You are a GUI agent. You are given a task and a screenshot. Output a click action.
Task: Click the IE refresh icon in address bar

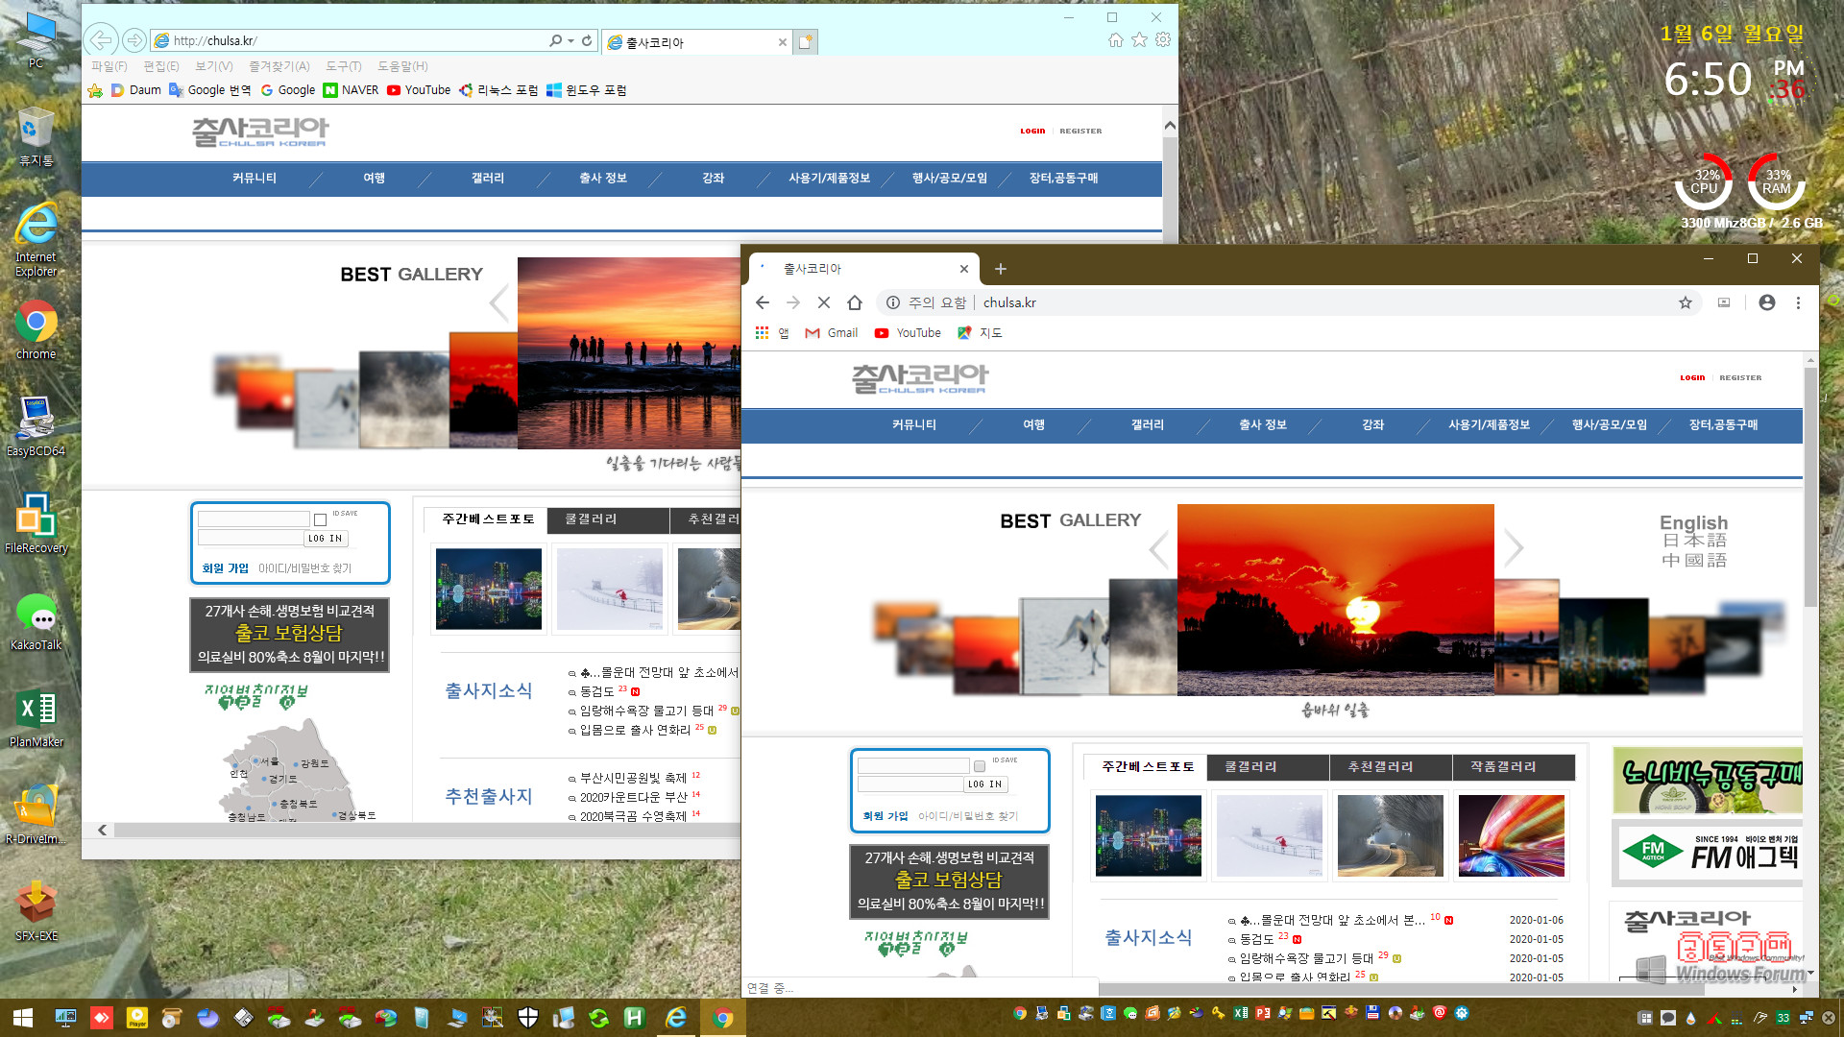587,40
